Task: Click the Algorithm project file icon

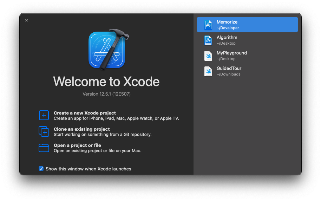Action: pos(208,40)
